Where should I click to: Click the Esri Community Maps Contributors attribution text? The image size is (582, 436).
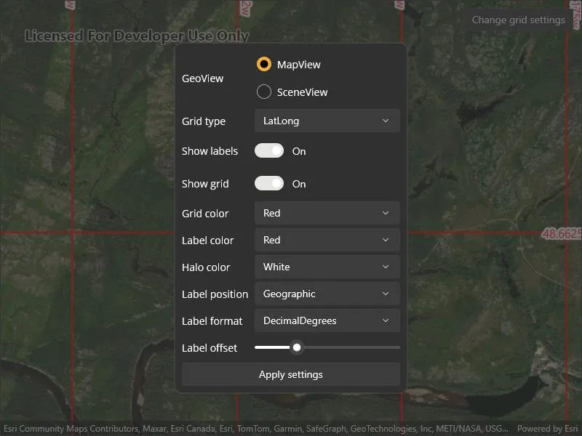(256, 429)
